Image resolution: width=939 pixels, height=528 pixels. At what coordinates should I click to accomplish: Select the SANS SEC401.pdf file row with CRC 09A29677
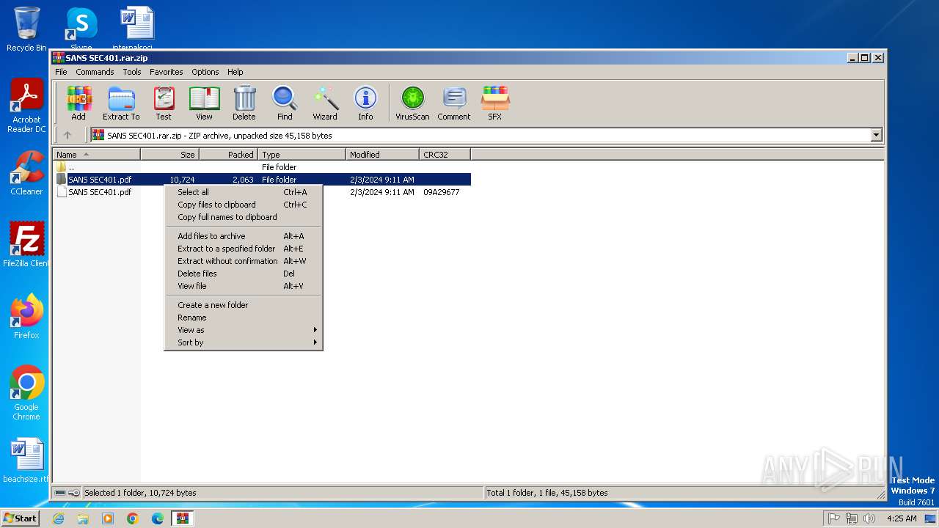tap(262, 192)
